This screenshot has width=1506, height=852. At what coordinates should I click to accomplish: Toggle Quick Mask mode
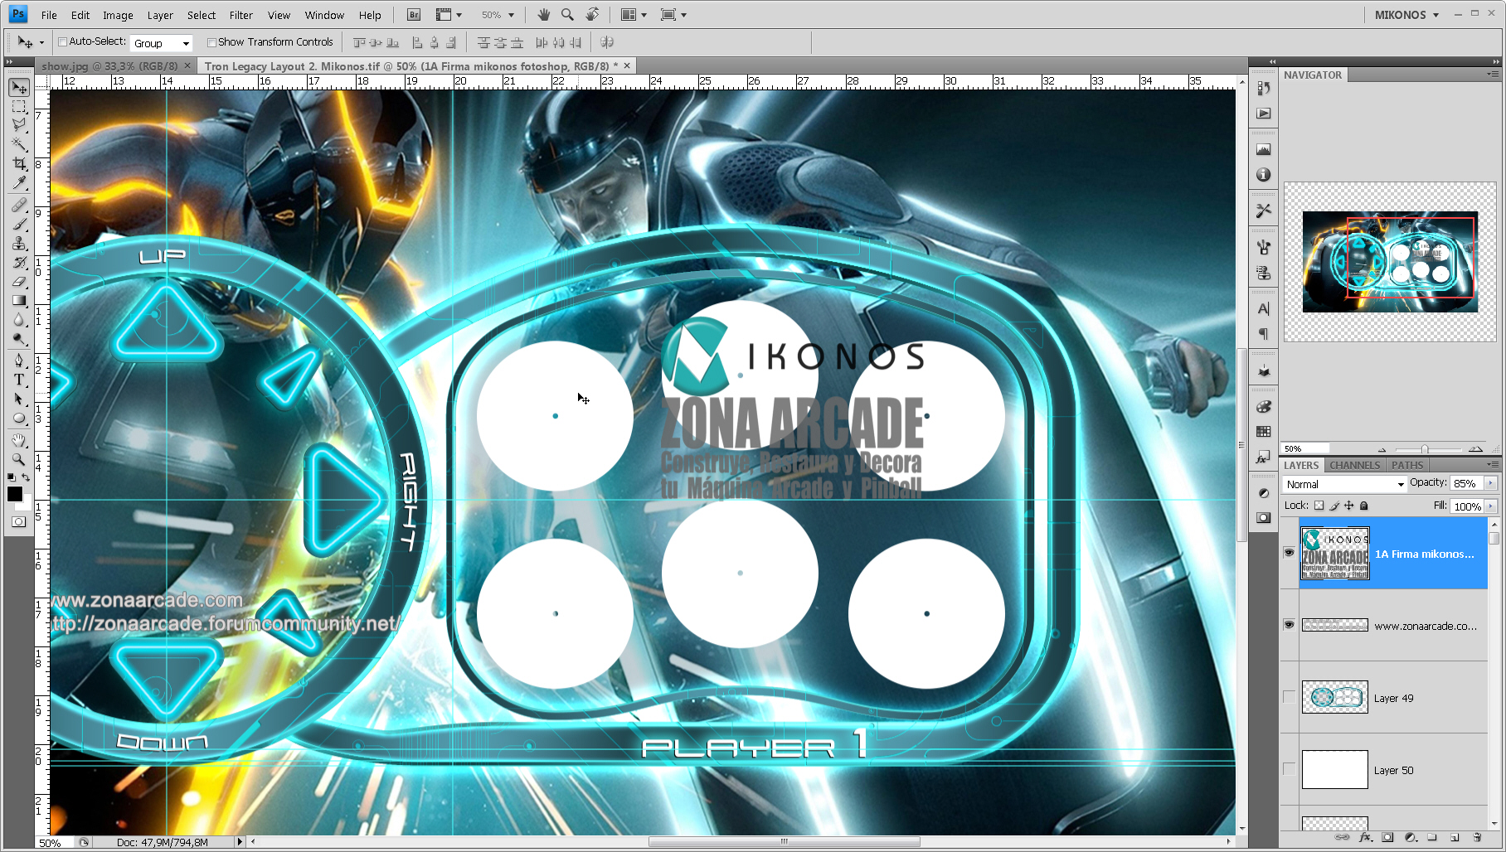(x=19, y=522)
